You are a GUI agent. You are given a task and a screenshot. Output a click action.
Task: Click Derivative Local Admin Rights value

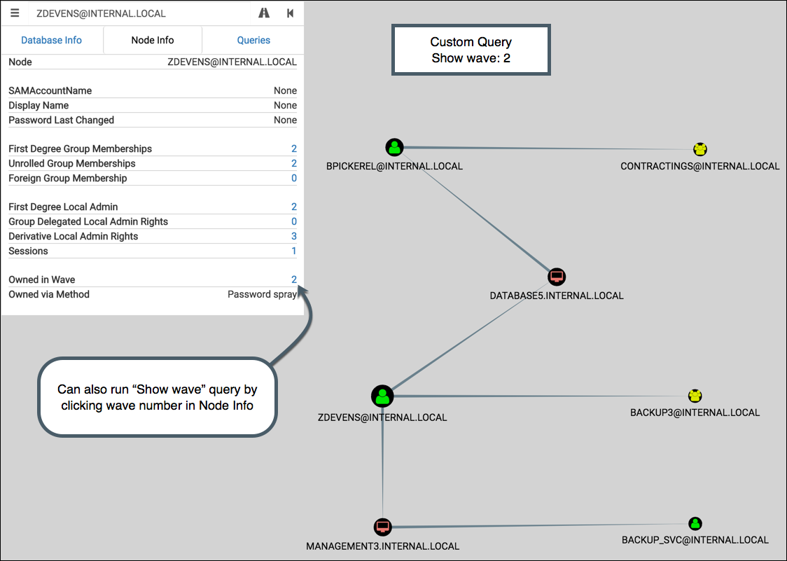pyautogui.click(x=294, y=236)
